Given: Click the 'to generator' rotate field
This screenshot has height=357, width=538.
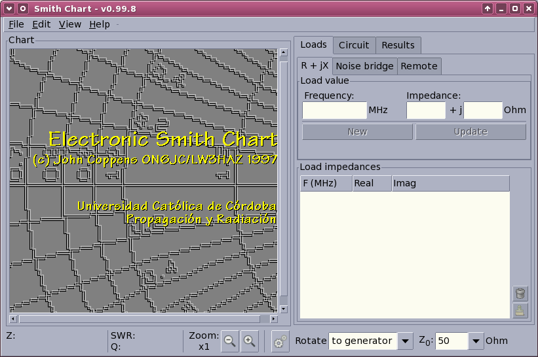Looking at the screenshot, I should pyautogui.click(x=363, y=341).
